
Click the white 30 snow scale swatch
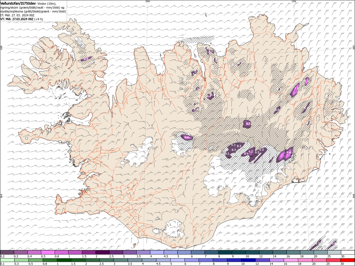point(348,252)
